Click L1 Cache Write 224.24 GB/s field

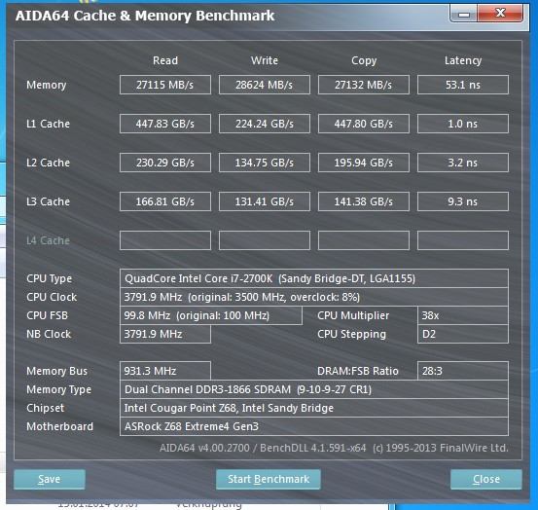265,124
